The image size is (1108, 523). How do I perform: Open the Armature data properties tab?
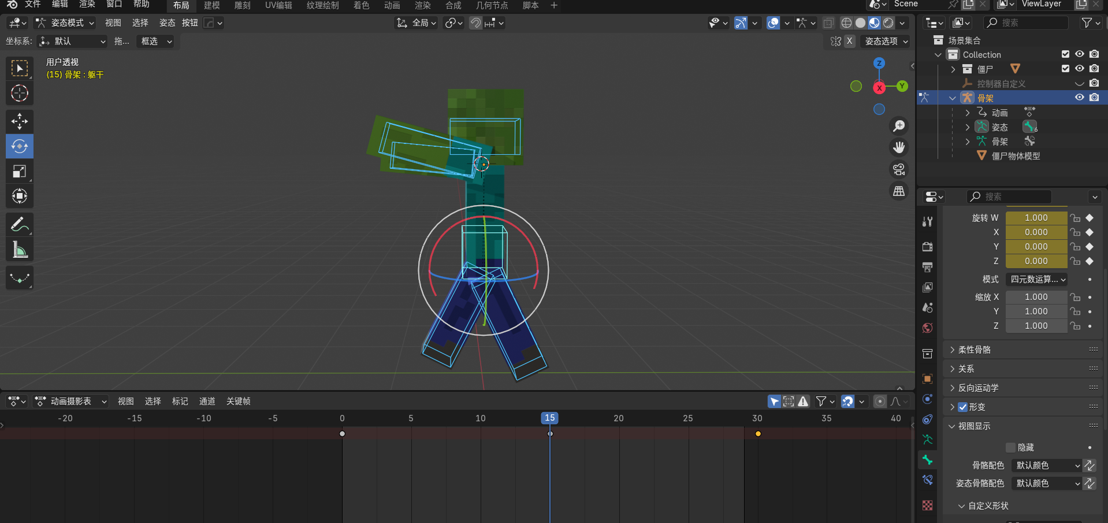tap(928, 440)
